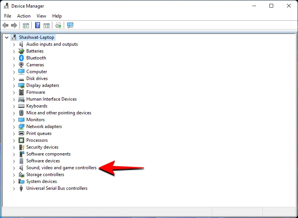Select the Print queues label
Screen dimensions: 298x218
pyautogui.click(x=39, y=133)
